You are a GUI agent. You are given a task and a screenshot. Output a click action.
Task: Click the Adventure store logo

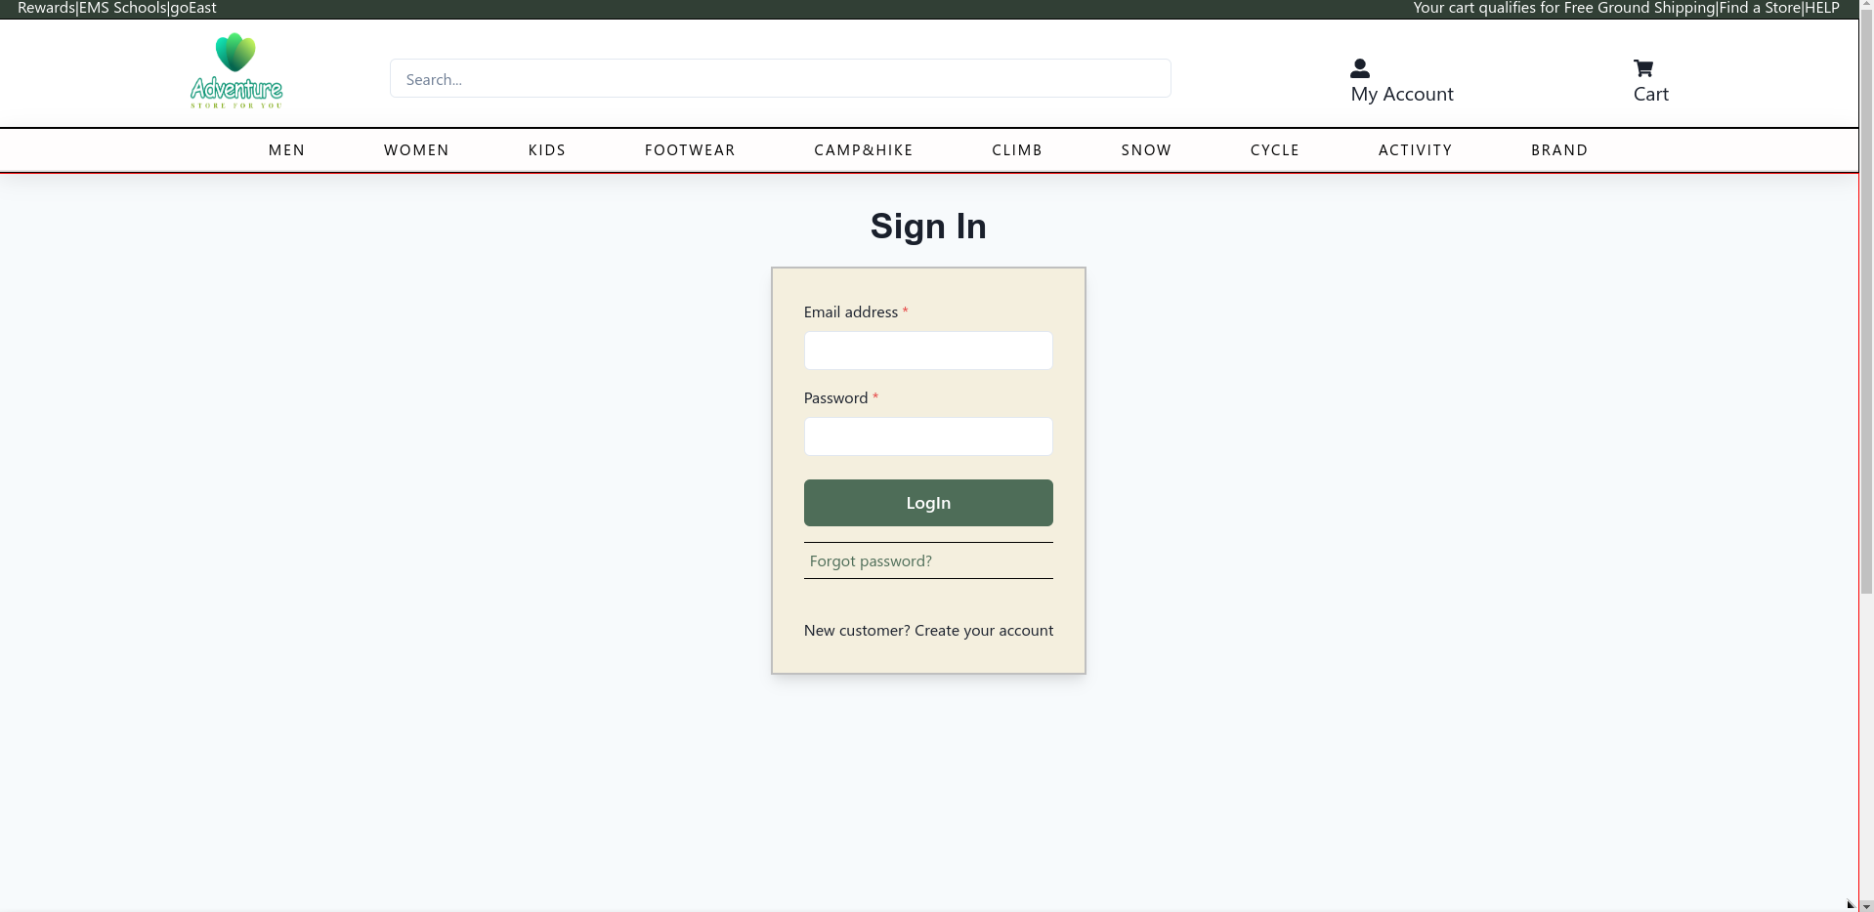click(236, 71)
